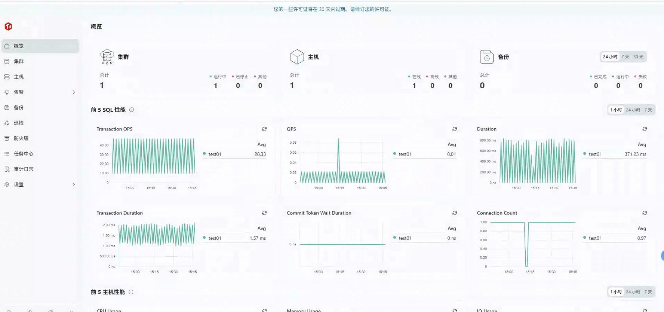Click the red logo icon in sidebar
The height and width of the screenshot is (312, 664).
[8, 27]
